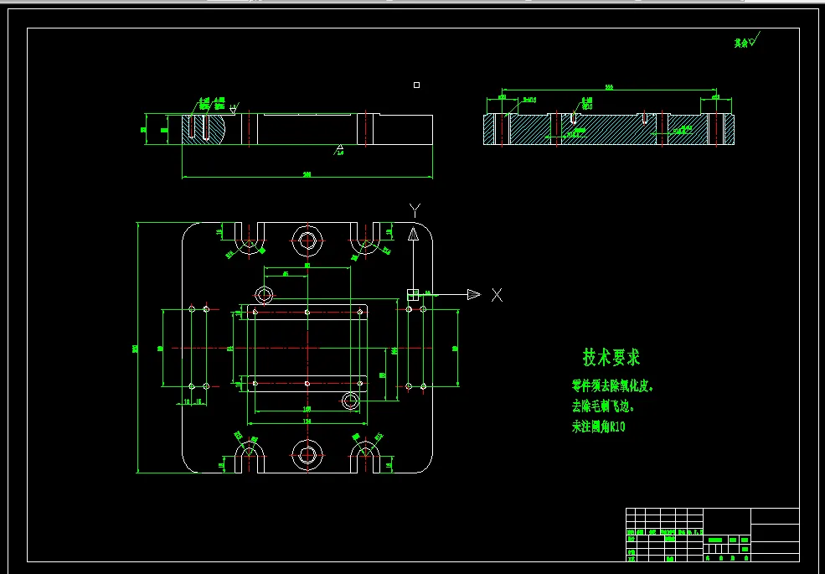Select the center hole of the lower long slot
Image resolution: width=825 pixels, height=574 pixels.
(307, 384)
